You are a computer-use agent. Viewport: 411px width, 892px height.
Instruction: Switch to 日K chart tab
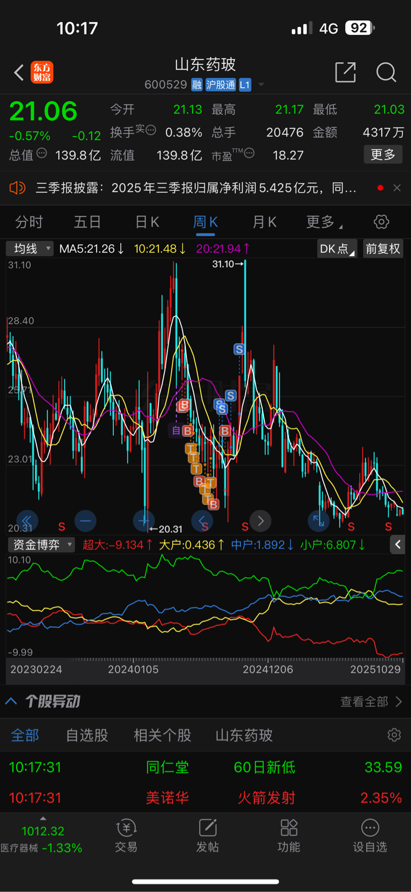147,222
